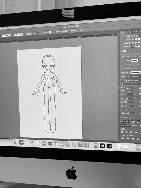Click the opacity 100% field
Image resolution: width=141 pixels, height=188 pixels.
tap(36, 33)
